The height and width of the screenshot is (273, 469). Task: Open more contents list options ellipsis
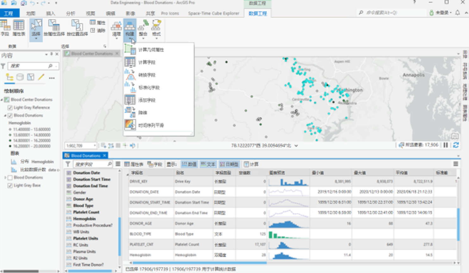tap(52, 78)
